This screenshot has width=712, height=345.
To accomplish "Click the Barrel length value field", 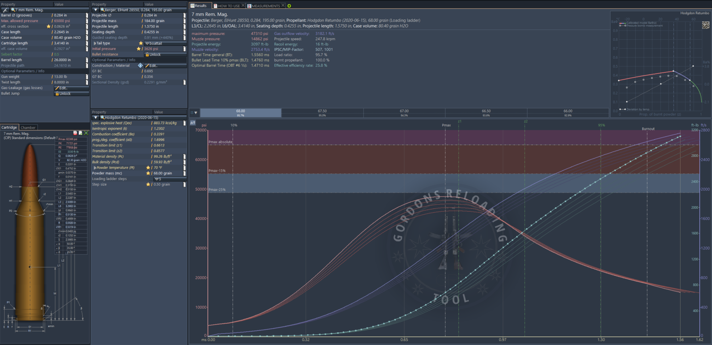I will point(68,60).
